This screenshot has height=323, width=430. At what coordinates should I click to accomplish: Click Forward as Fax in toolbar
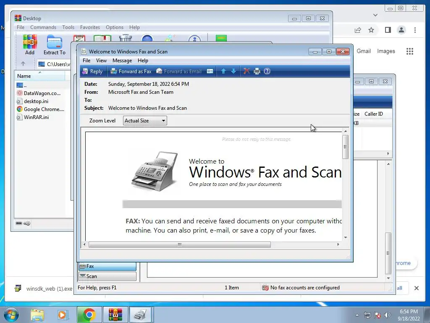(x=131, y=71)
